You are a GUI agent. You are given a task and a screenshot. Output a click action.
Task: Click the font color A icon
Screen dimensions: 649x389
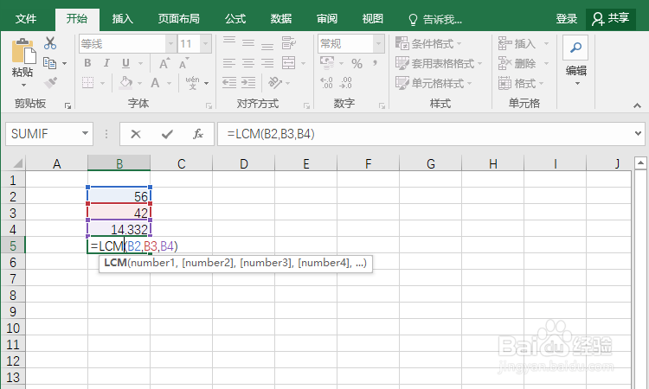click(x=155, y=83)
